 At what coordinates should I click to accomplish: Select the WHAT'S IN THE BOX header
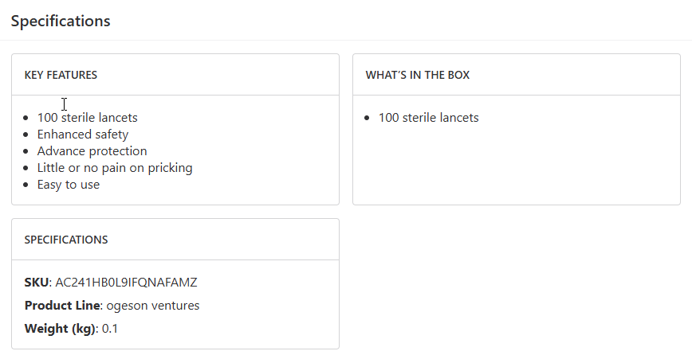tap(418, 75)
